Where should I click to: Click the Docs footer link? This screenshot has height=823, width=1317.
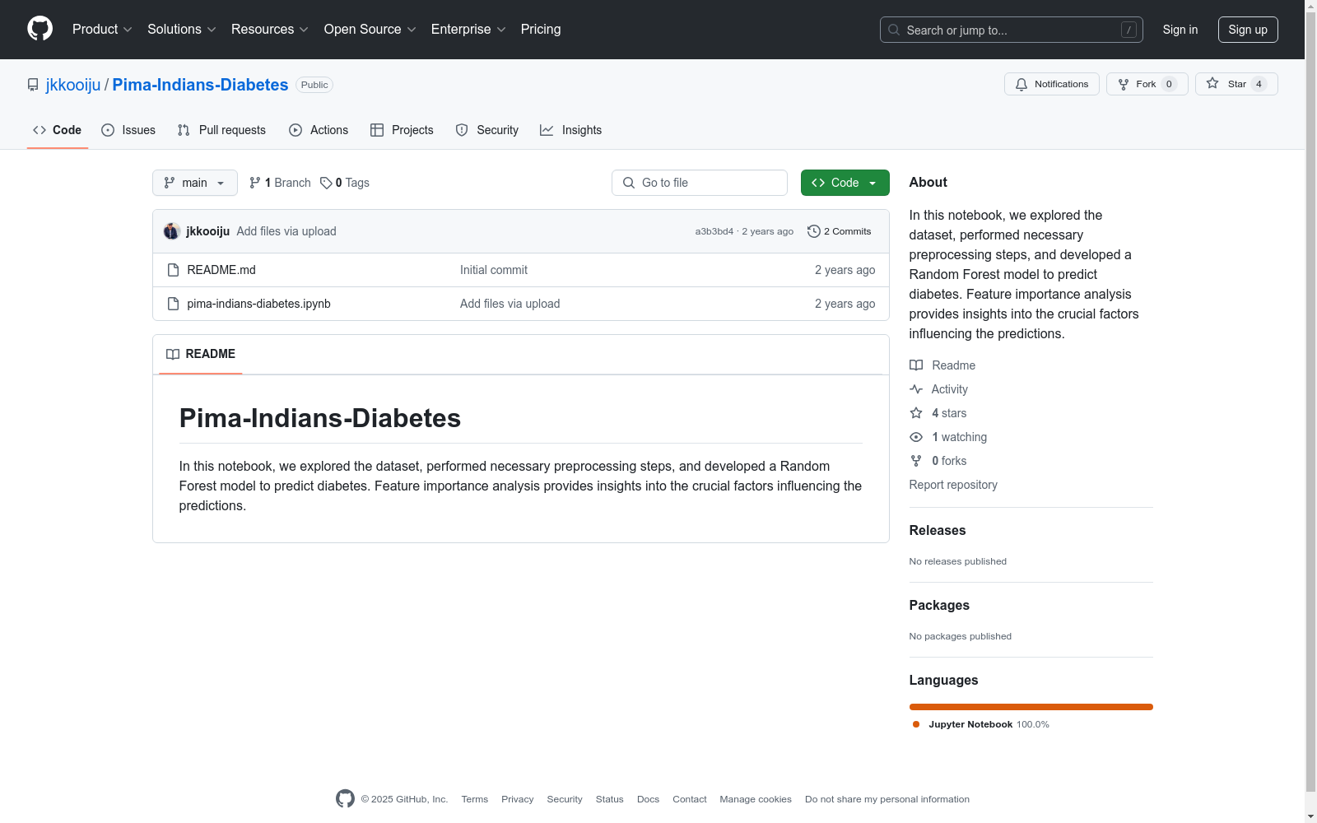[x=649, y=799]
